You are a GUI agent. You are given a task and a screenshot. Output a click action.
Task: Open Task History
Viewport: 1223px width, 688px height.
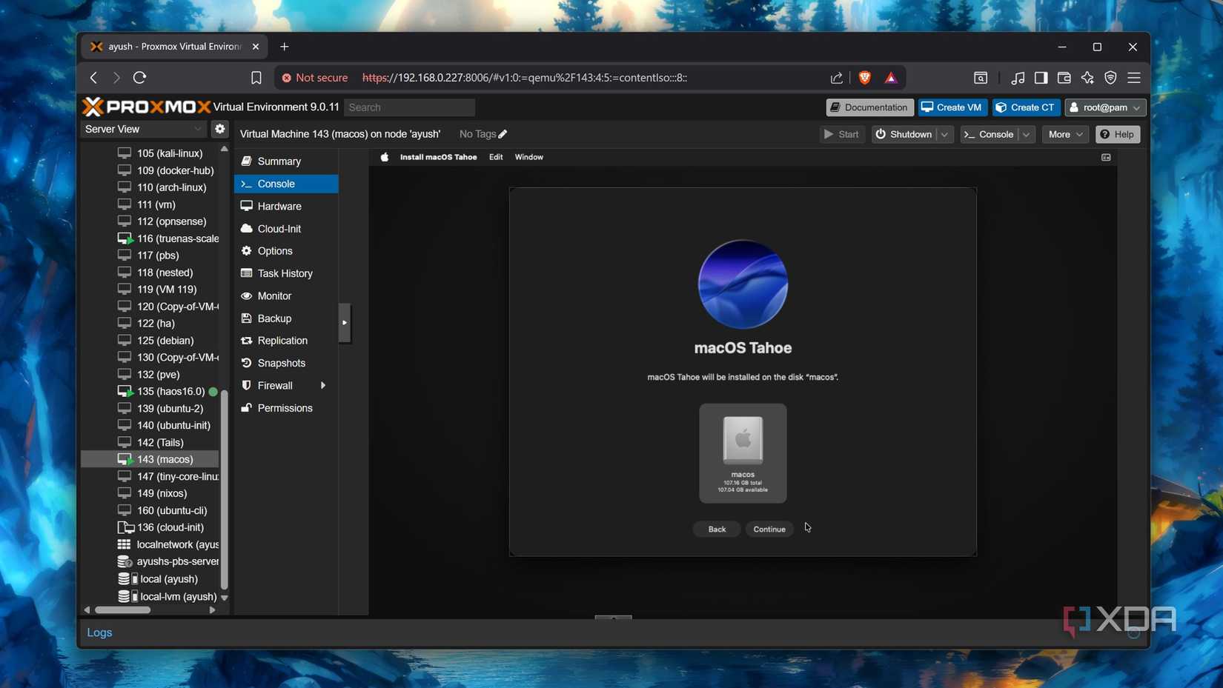click(286, 273)
